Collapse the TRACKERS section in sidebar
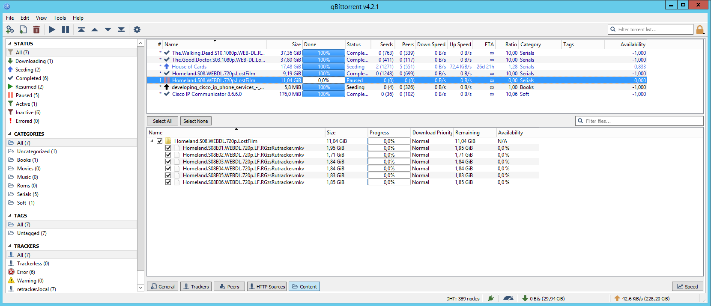This screenshot has height=306, width=711. 10,246
